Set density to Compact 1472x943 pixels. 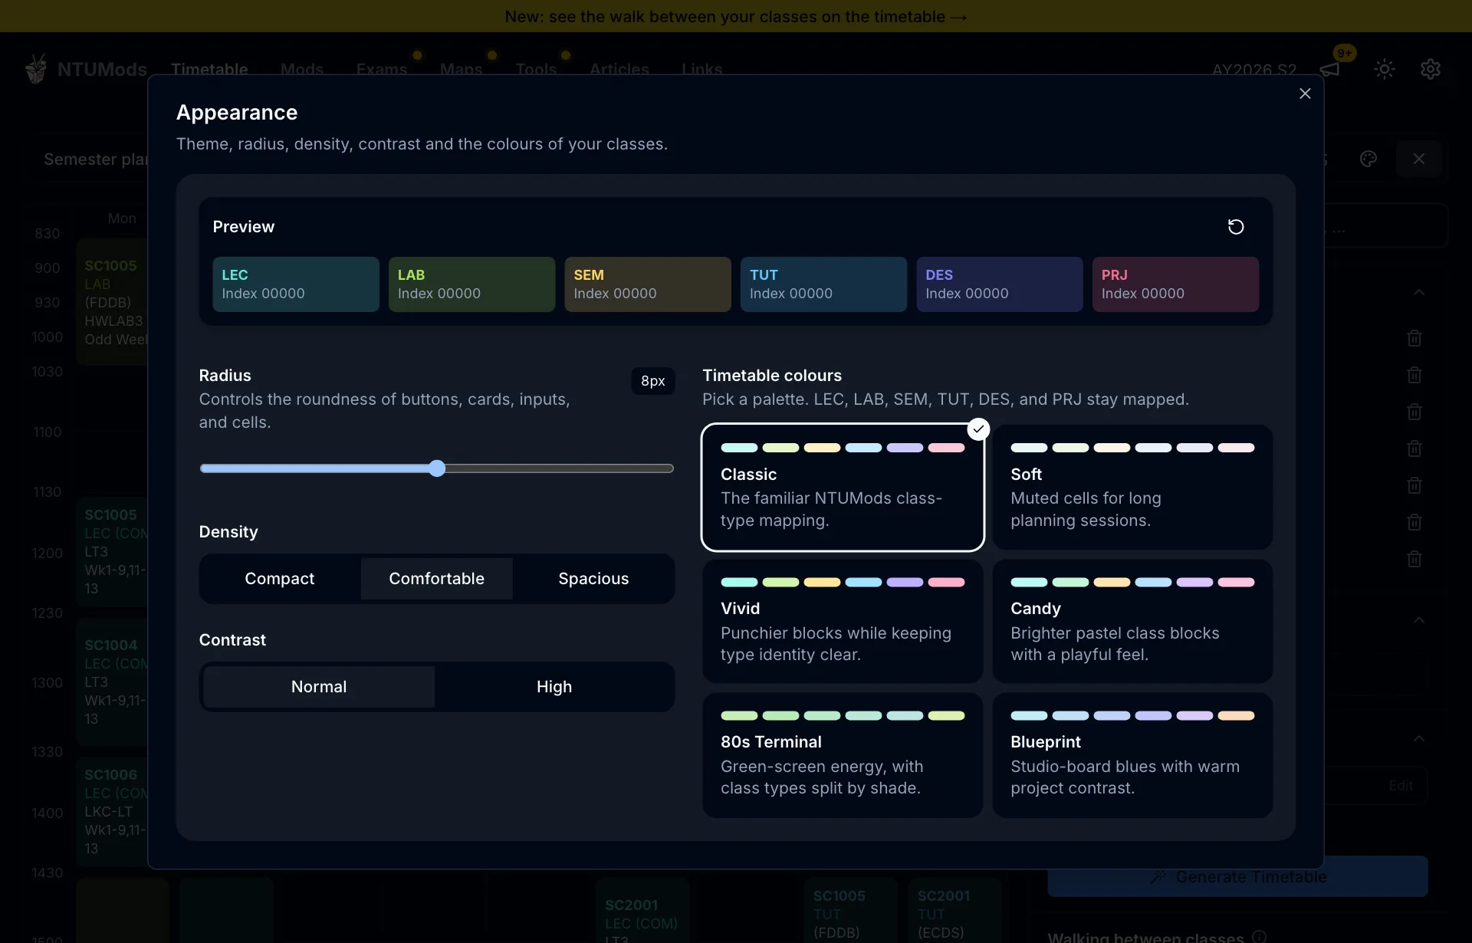coord(280,579)
